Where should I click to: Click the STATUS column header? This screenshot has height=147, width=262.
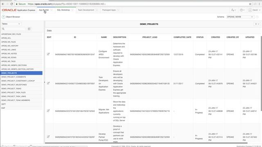coord(200,37)
